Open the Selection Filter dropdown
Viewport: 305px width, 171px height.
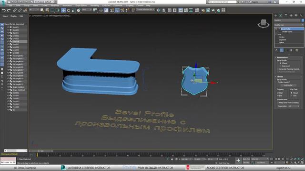[x=34, y=9]
